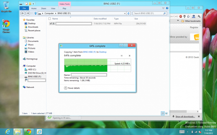Expand the ribbon with the chevron

click(163, 8)
